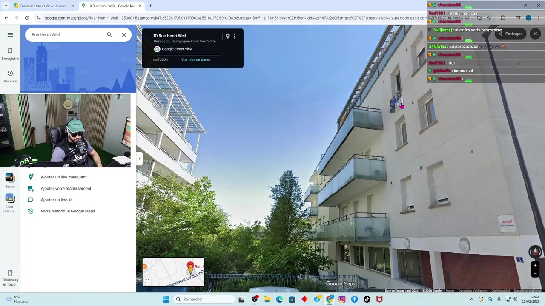Zoom out with the minus button
Viewport: 545px width, 306px height.
tap(535, 273)
